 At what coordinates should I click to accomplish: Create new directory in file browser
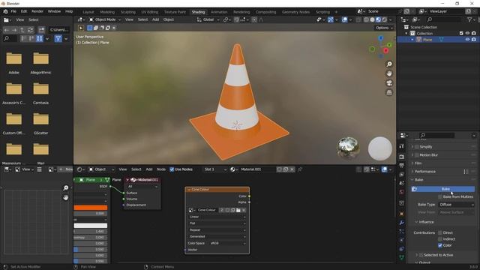click(41, 30)
